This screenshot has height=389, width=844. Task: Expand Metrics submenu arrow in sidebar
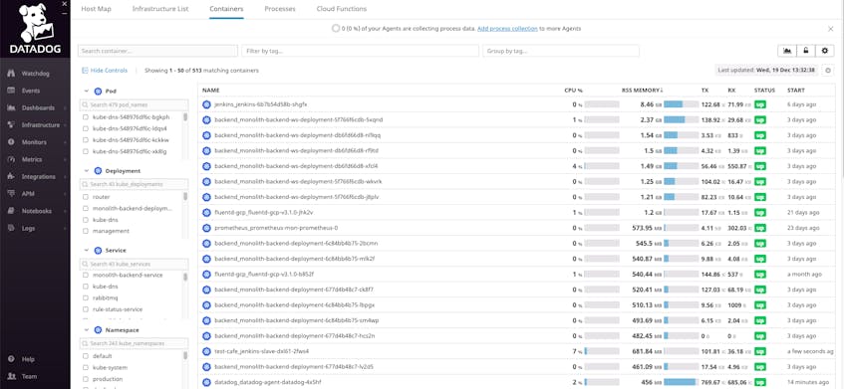click(x=65, y=159)
